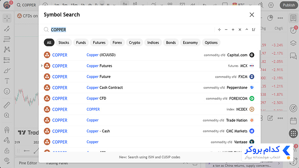This screenshot has width=299, height=168.
Task: Open the alerts clock panel
Action: click(293, 30)
